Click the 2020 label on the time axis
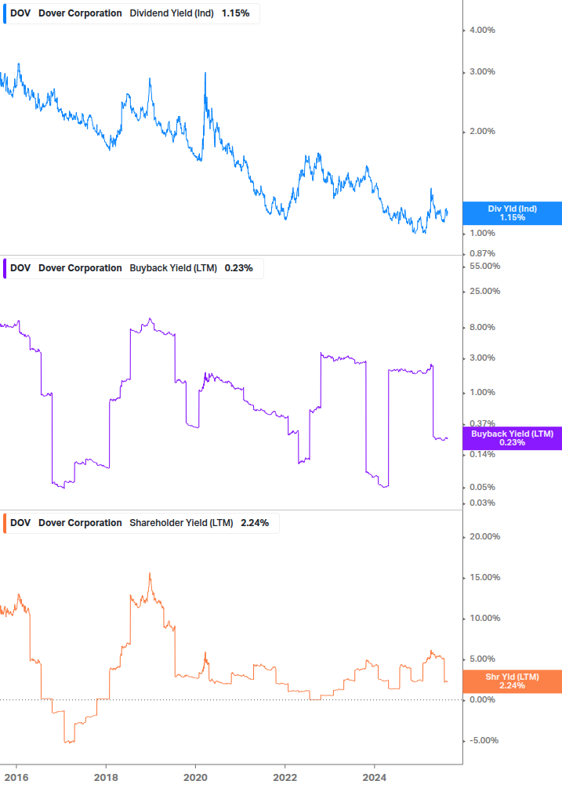 tap(195, 778)
